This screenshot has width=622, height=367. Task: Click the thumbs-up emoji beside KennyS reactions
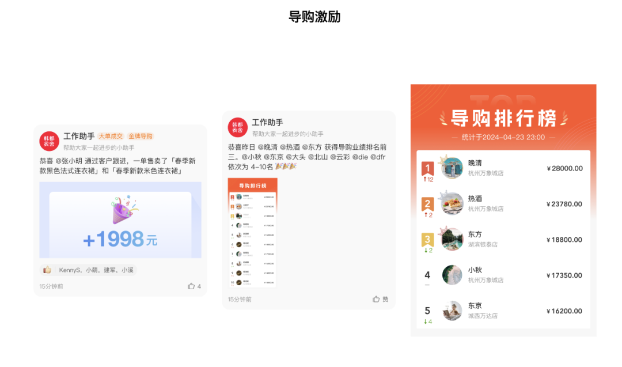47,270
